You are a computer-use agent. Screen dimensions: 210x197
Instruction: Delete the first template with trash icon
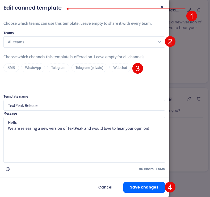pos(199,10)
